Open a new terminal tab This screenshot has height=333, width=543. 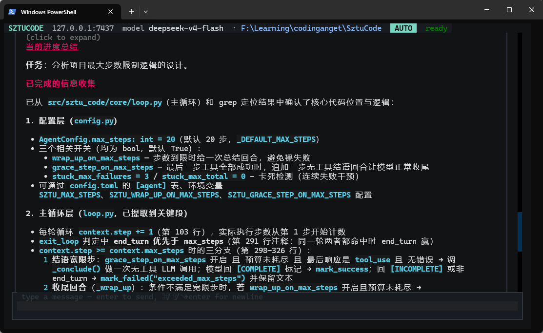click(131, 12)
